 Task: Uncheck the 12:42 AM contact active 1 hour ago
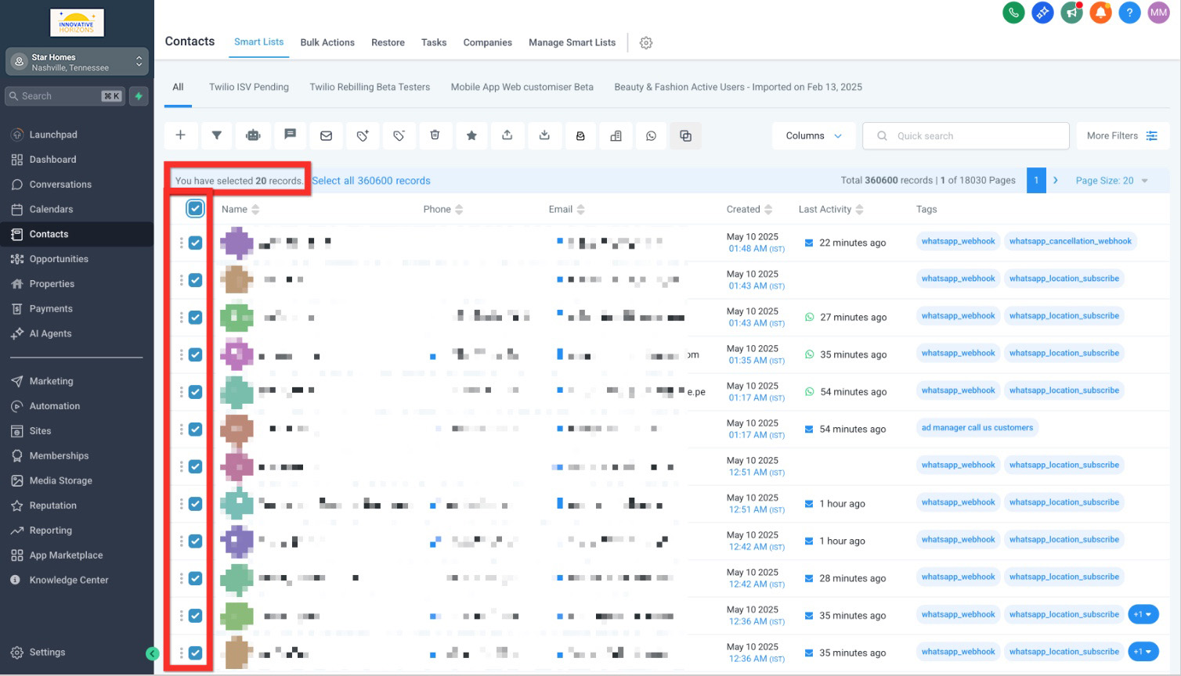pyautogui.click(x=195, y=541)
